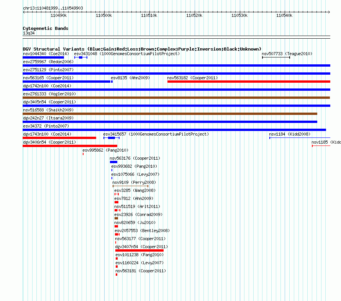341x301 pixels.
Task: Click esv993682 (Pang2010) label
Action: 134,166
